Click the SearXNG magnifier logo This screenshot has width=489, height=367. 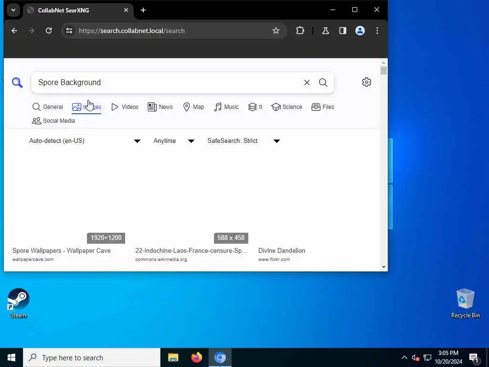pyautogui.click(x=17, y=82)
